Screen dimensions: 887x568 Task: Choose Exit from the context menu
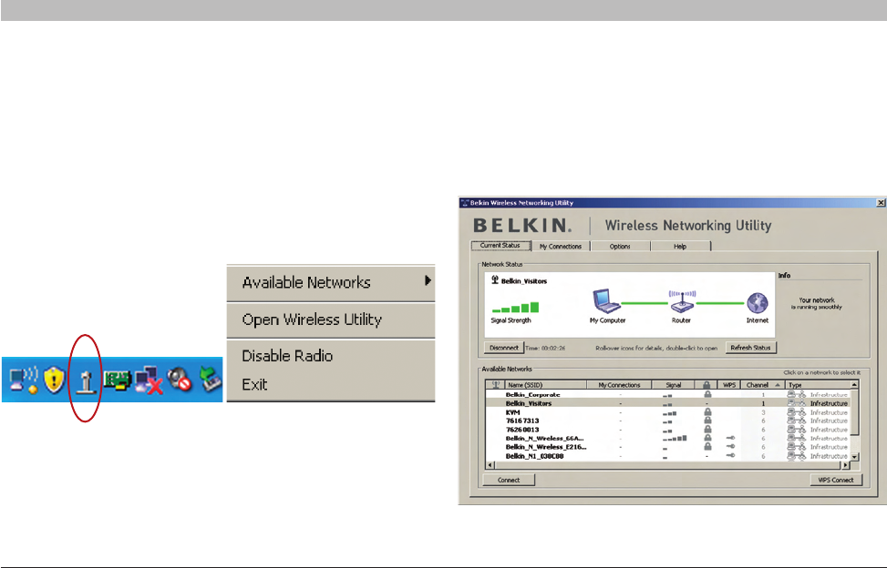coord(331,384)
